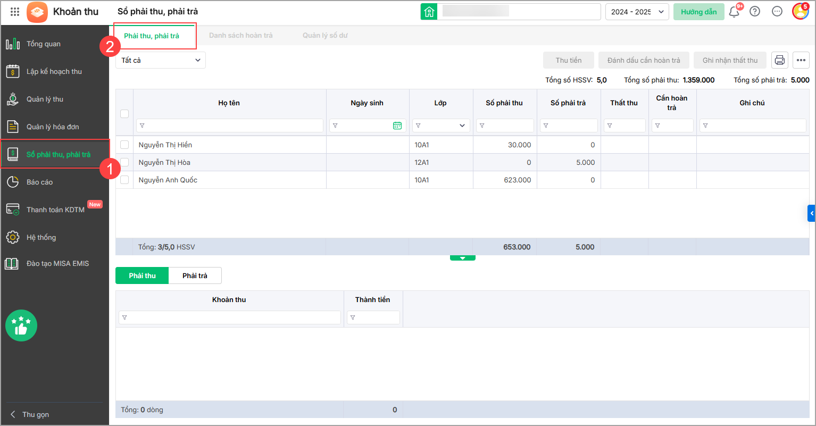Open the app launcher grid icon

pyautogui.click(x=15, y=12)
